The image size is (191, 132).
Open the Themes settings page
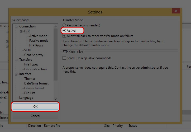[30, 79]
